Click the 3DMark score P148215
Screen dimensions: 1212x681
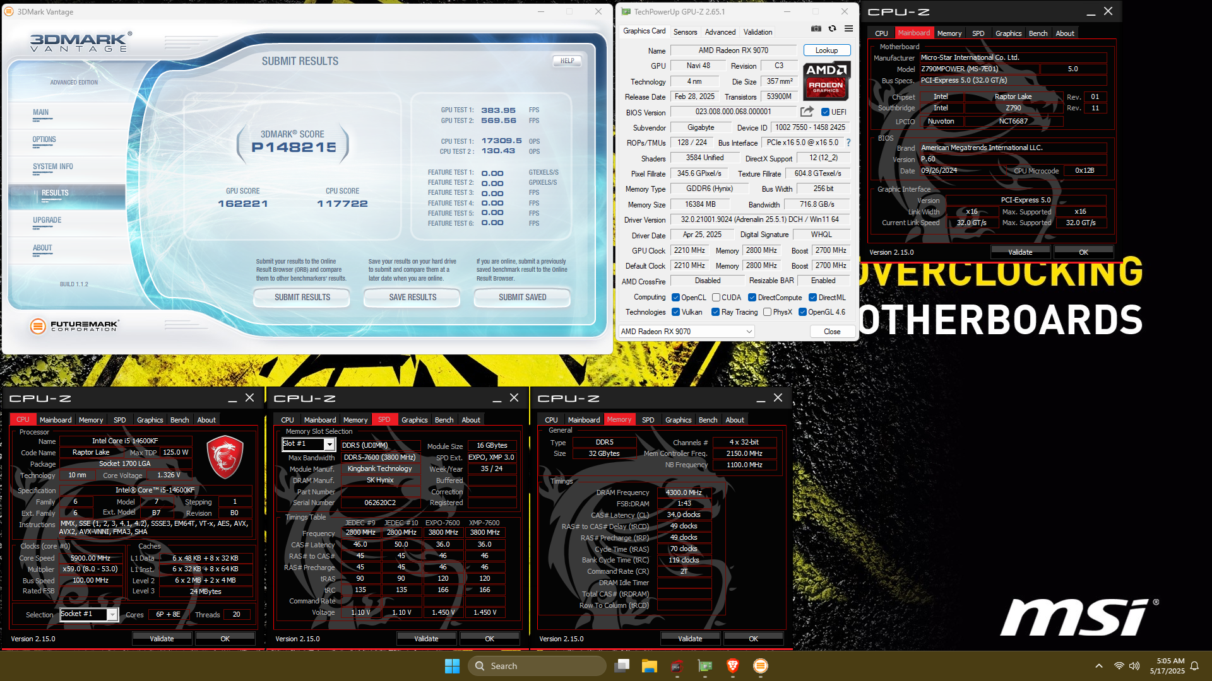(294, 148)
